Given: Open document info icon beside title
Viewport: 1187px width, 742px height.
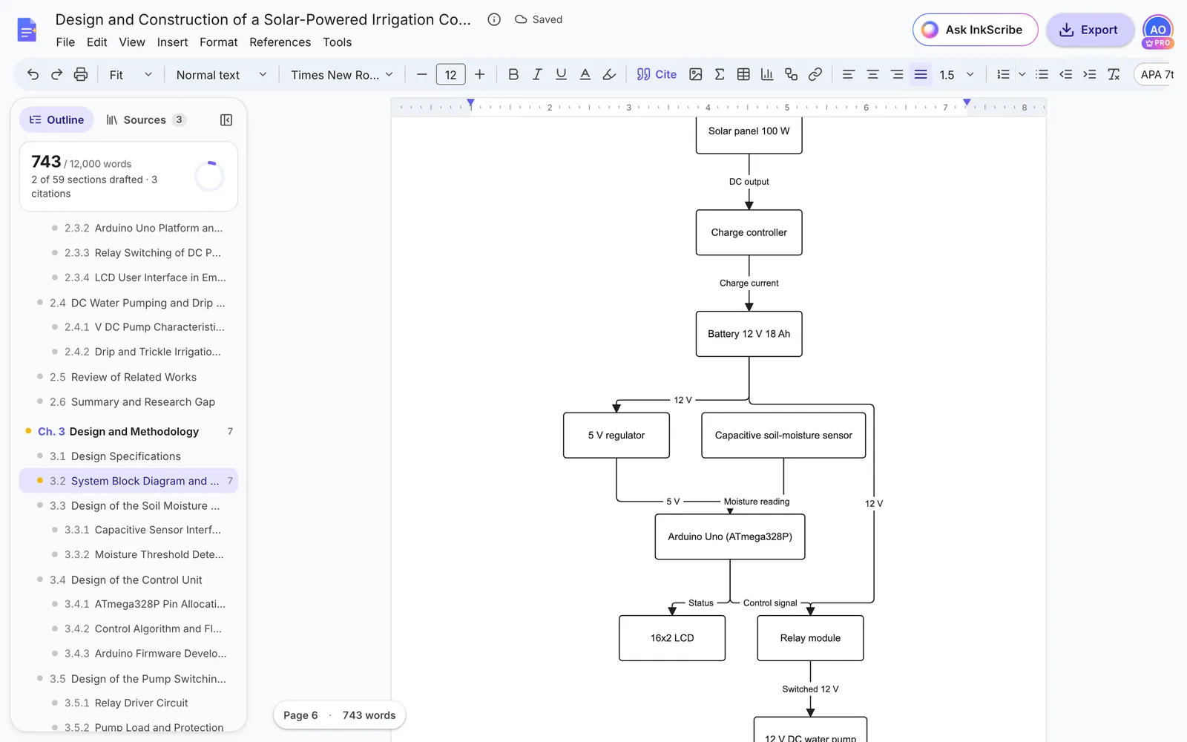Looking at the screenshot, I should (x=494, y=19).
